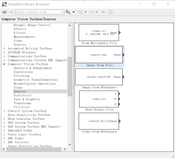The height and width of the screenshot is (158, 175).
Task: Select the Conversions tree item
Action: 23,72
